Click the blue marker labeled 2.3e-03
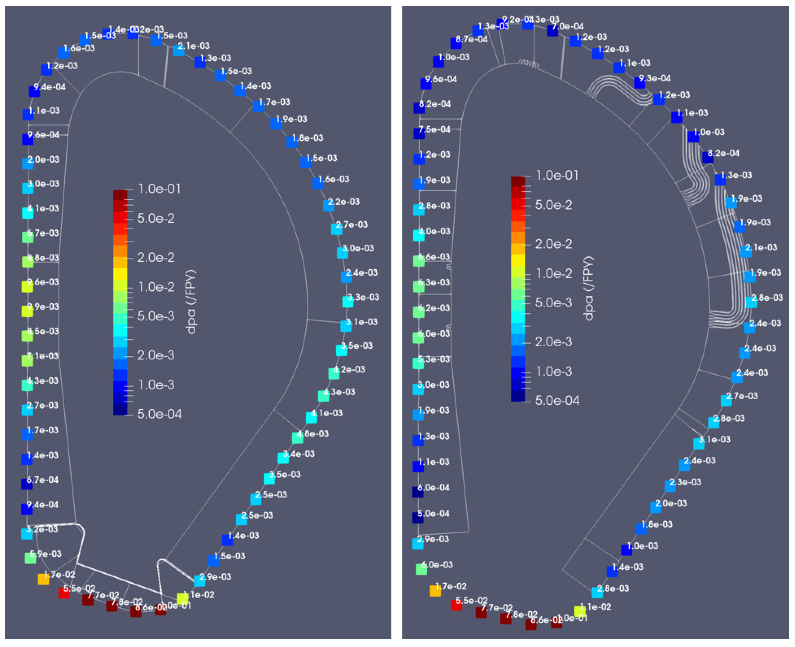This screenshot has height=647, width=795. (x=670, y=486)
